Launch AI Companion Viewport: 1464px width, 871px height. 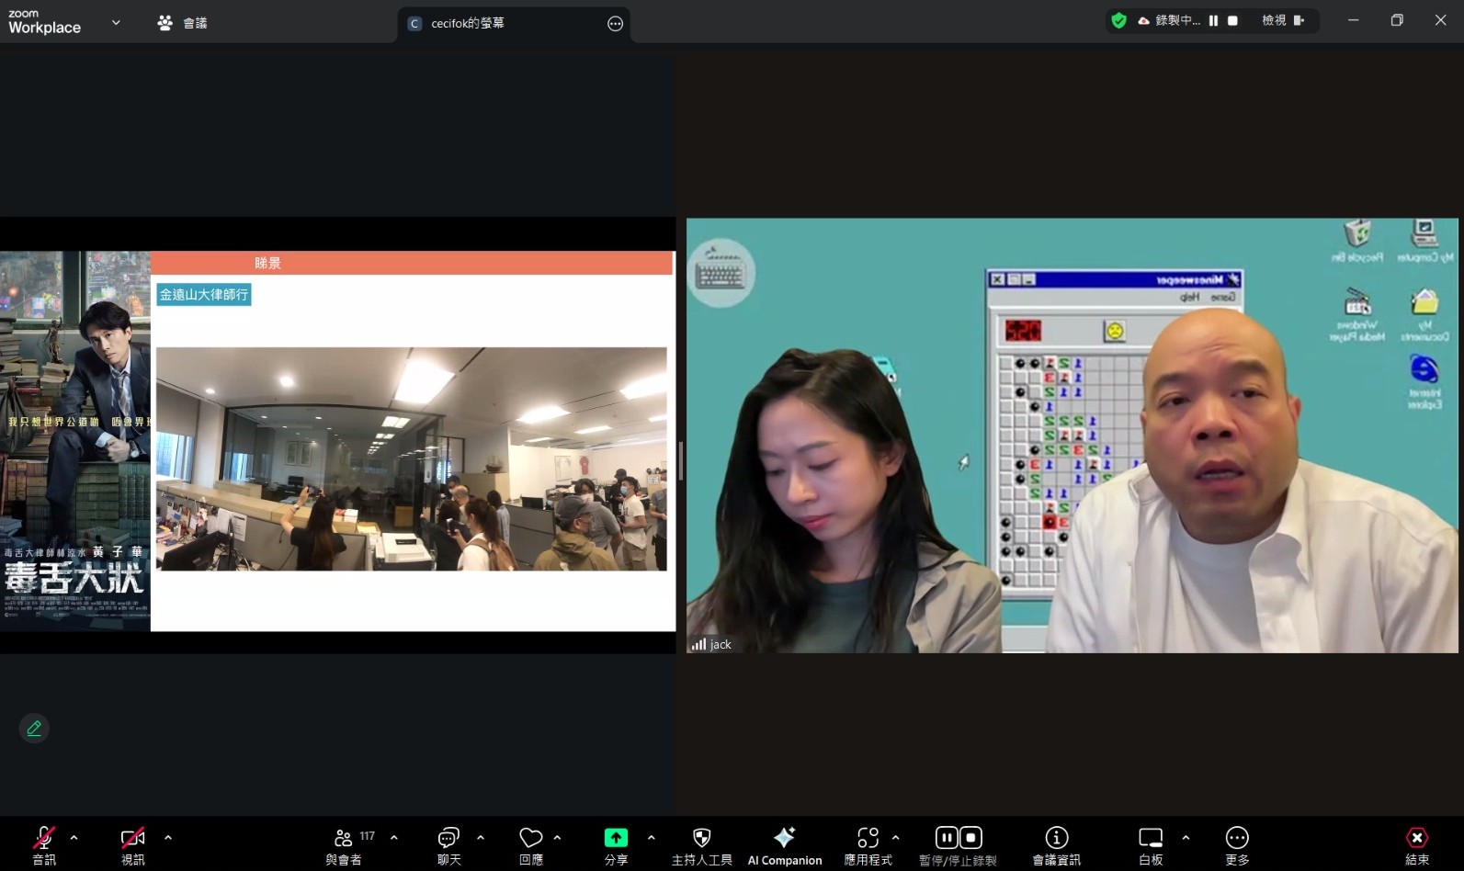tap(784, 843)
